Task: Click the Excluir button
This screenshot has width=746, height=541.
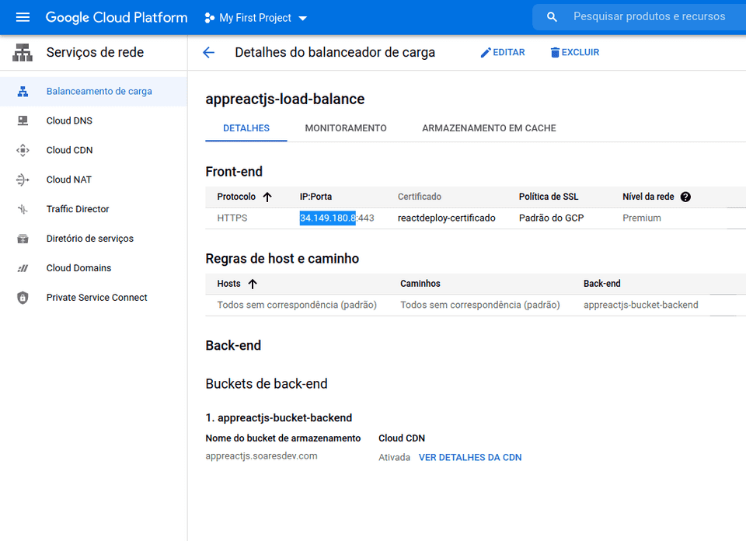Action: point(575,52)
